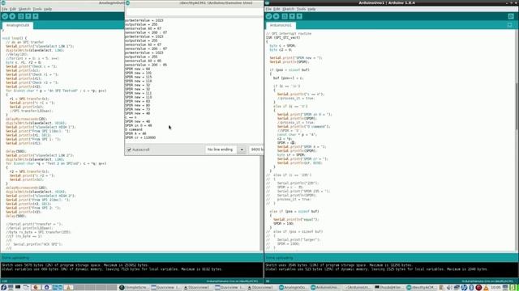Open Help menu in the left AnalogInOut window
519x291 pixels.
[x=48, y=9]
